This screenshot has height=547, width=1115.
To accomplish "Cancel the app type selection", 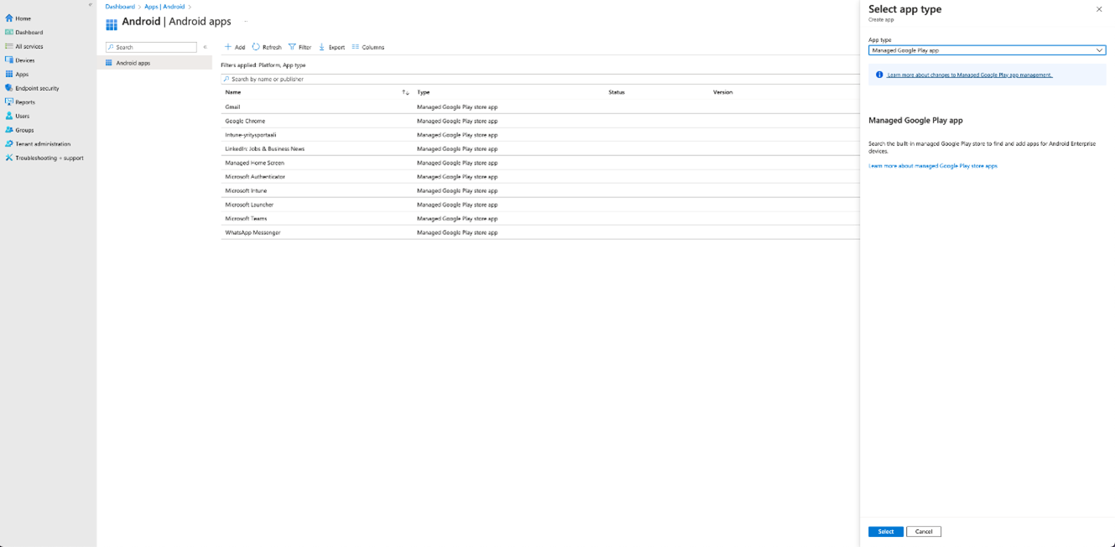I will tap(923, 532).
